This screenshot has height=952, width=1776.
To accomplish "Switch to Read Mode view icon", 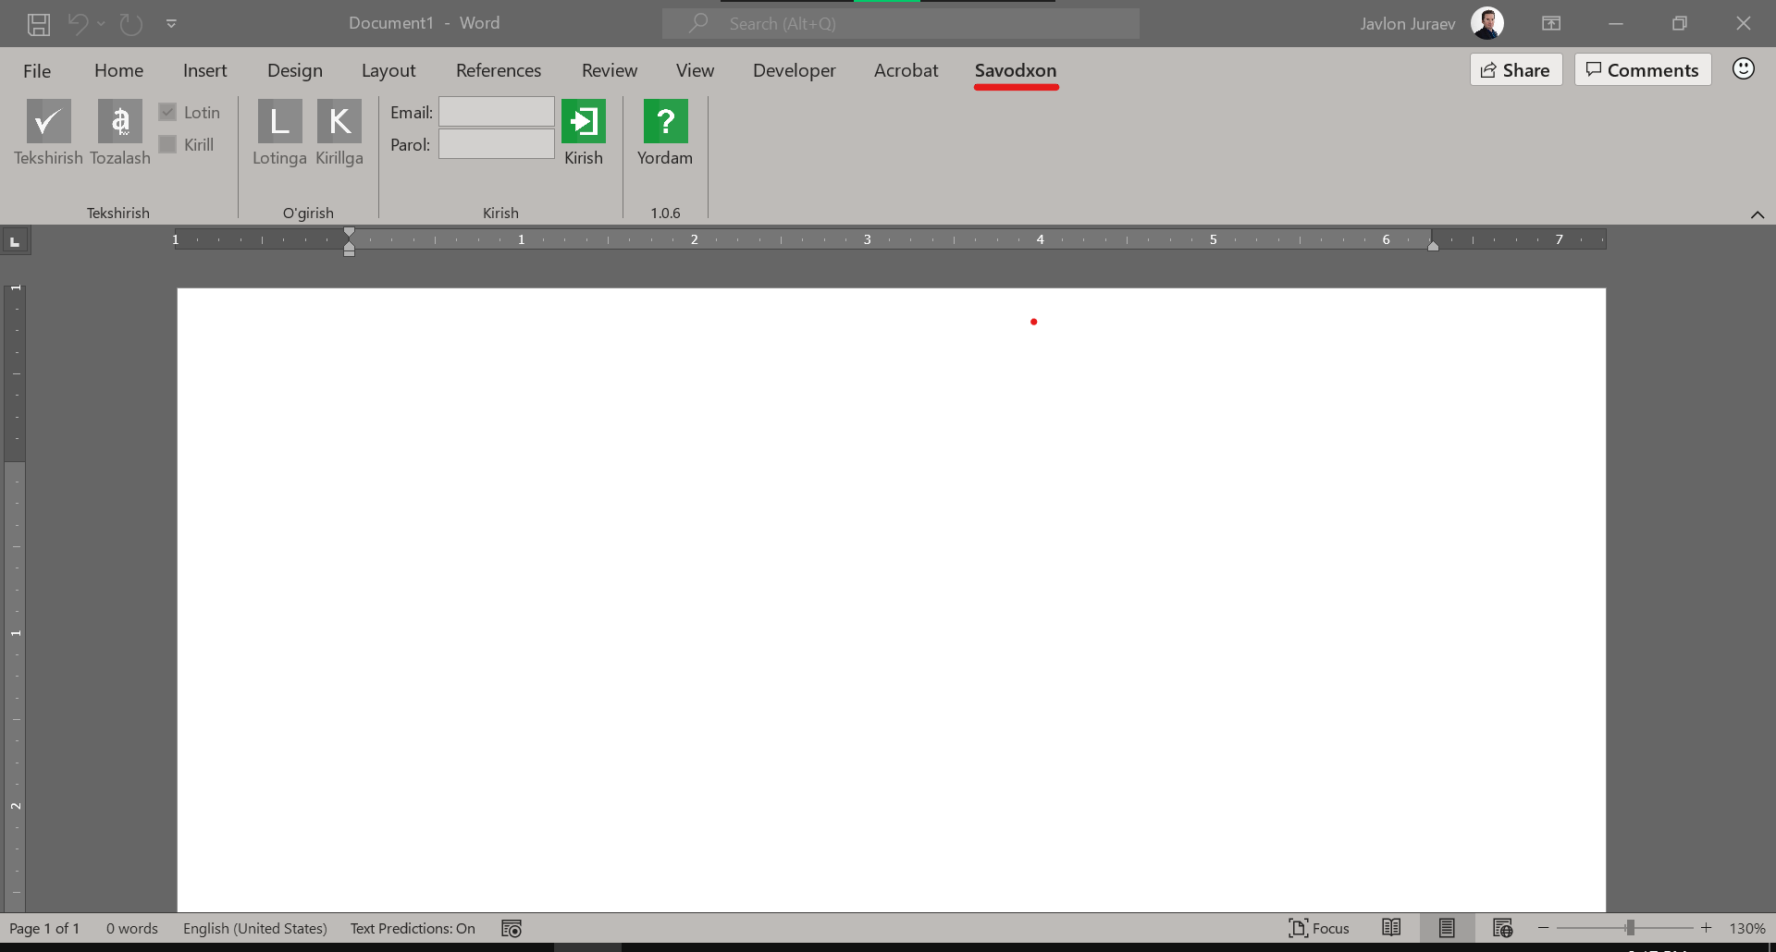I will (x=1391, y=928).
